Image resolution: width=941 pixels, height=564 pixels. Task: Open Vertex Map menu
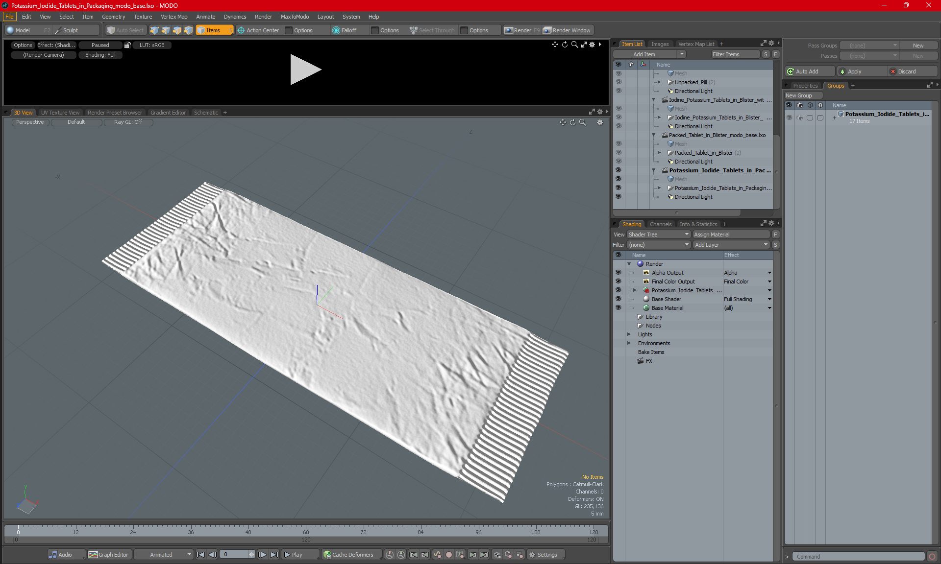[x=174, y=17]
